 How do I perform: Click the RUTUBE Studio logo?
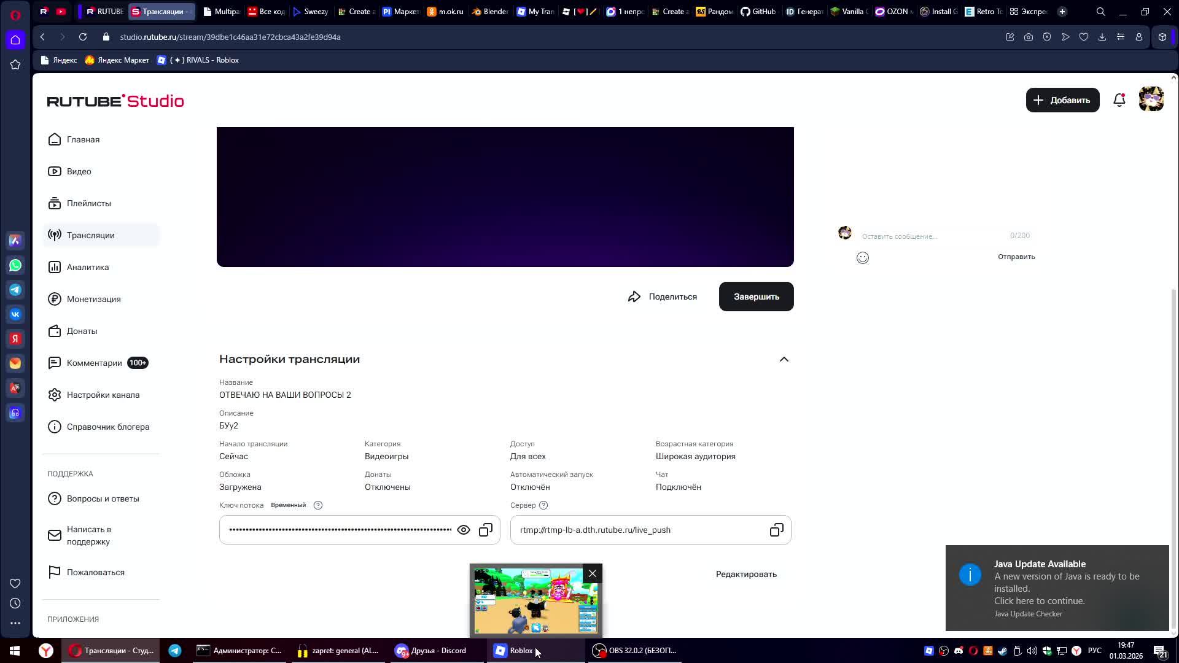(115, 101)
